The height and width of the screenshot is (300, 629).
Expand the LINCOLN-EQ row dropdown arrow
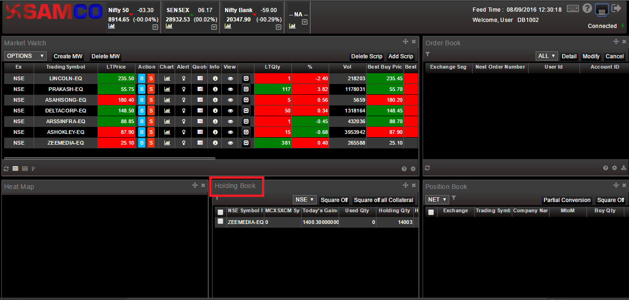tap(246, 78)
